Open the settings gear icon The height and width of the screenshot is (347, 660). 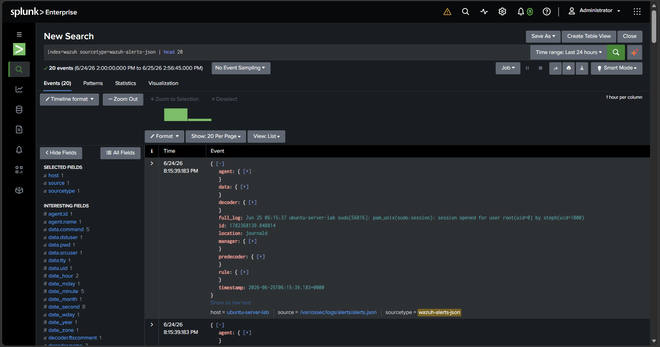click(x=502, y=12)
